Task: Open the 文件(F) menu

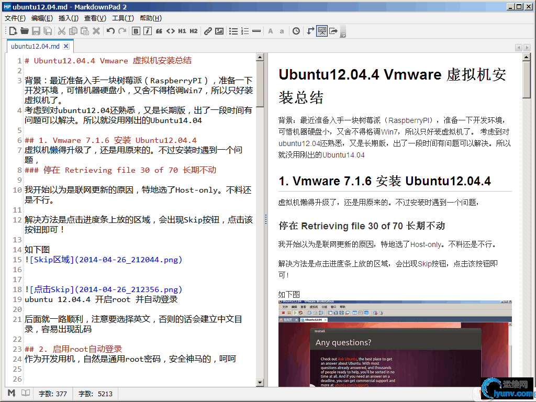Action: pyautogui.click(x=15, y=18)
